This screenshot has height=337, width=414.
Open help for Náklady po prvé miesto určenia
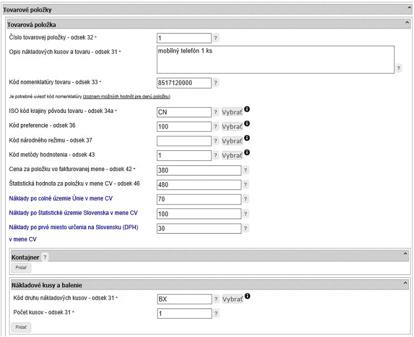(245, 228)
